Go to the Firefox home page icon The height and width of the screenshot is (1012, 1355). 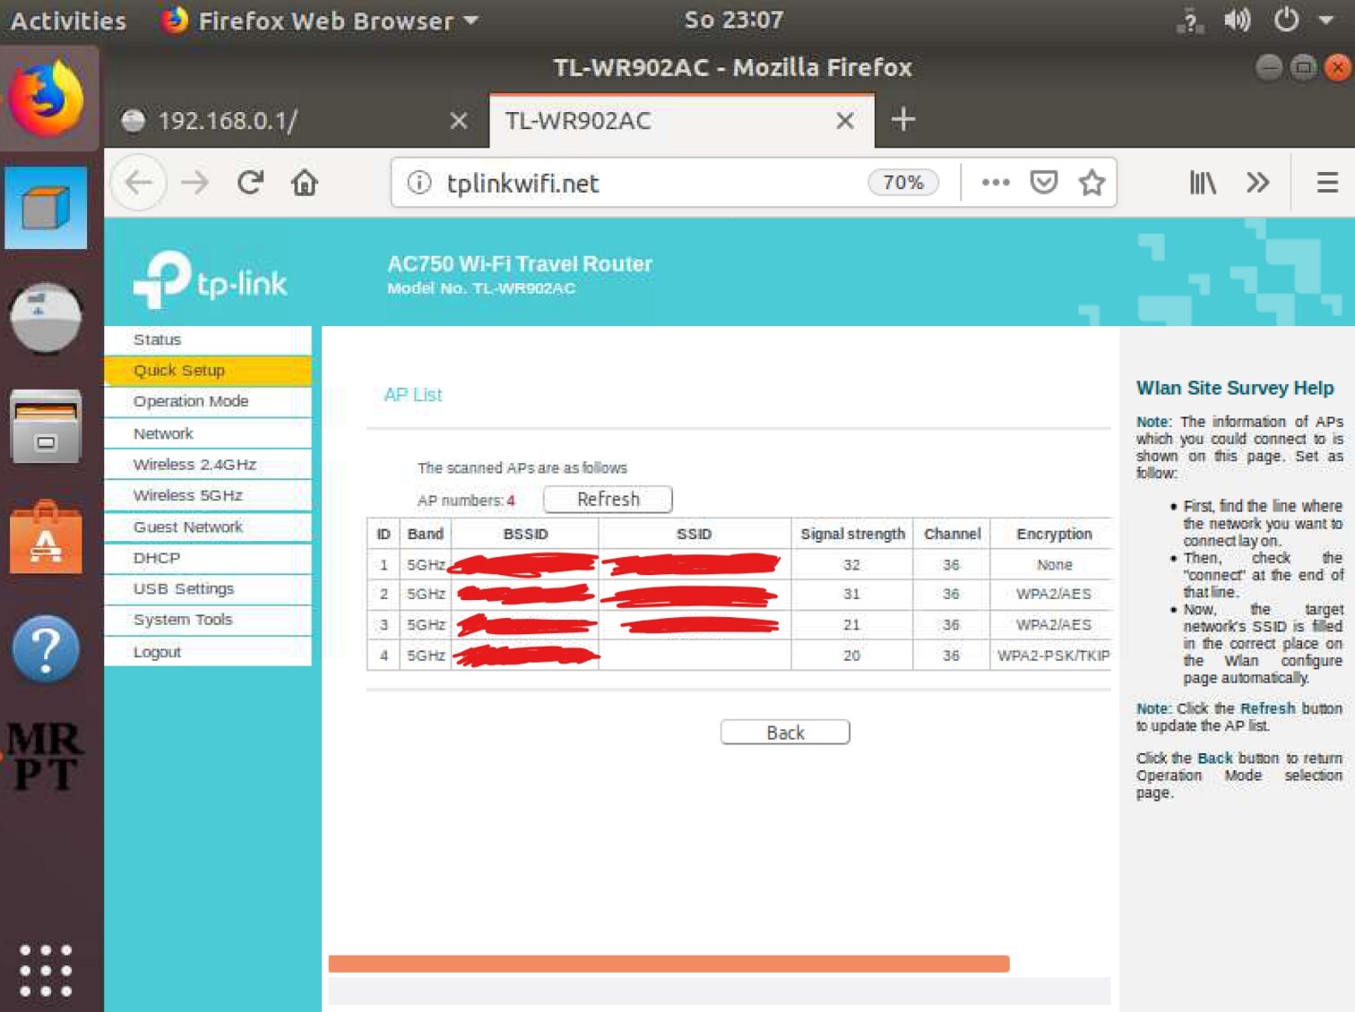pyautogui.click(x=305, y=183)
